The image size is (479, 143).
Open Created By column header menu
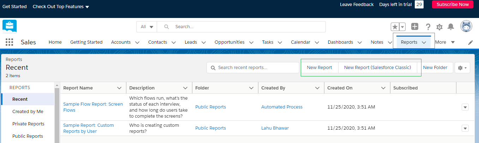click(317, 88)
